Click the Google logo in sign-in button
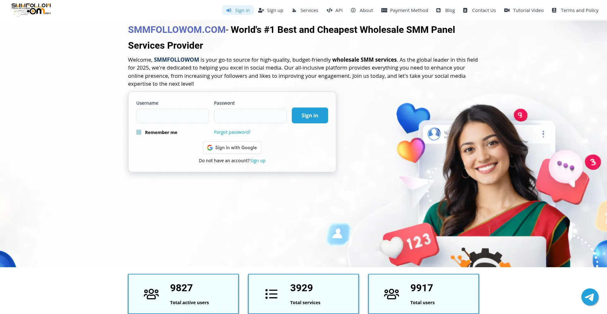 (210, 148)
